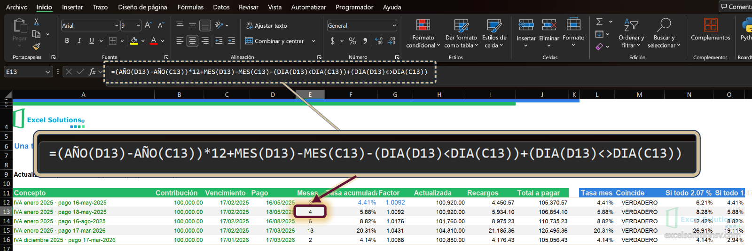Open Ordenar y filtrar options
The image size is (752, 251).
631,33
